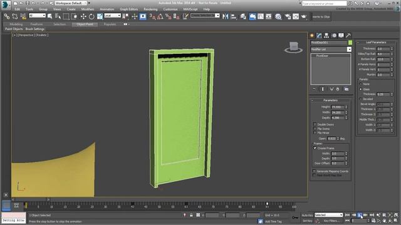Click the Mirror tool icon
The height and width of the screenshot is (225, 401).
(x=226, y=17)
